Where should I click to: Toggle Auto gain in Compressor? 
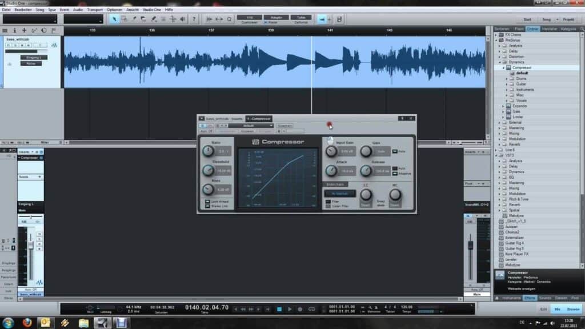(395, 151)
